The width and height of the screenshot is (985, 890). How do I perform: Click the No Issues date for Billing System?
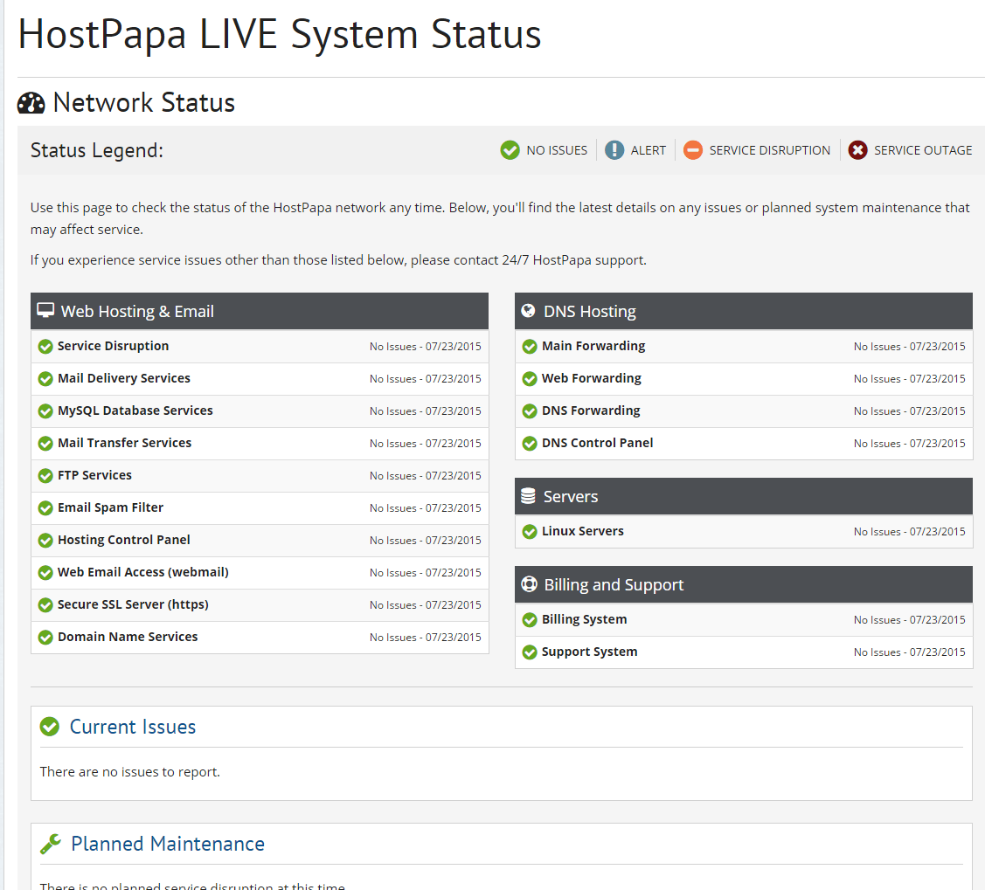(x=909, y=620)
